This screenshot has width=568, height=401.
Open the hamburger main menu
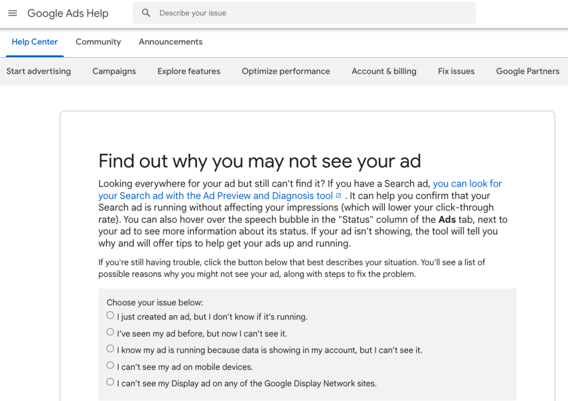click(13, 13)
